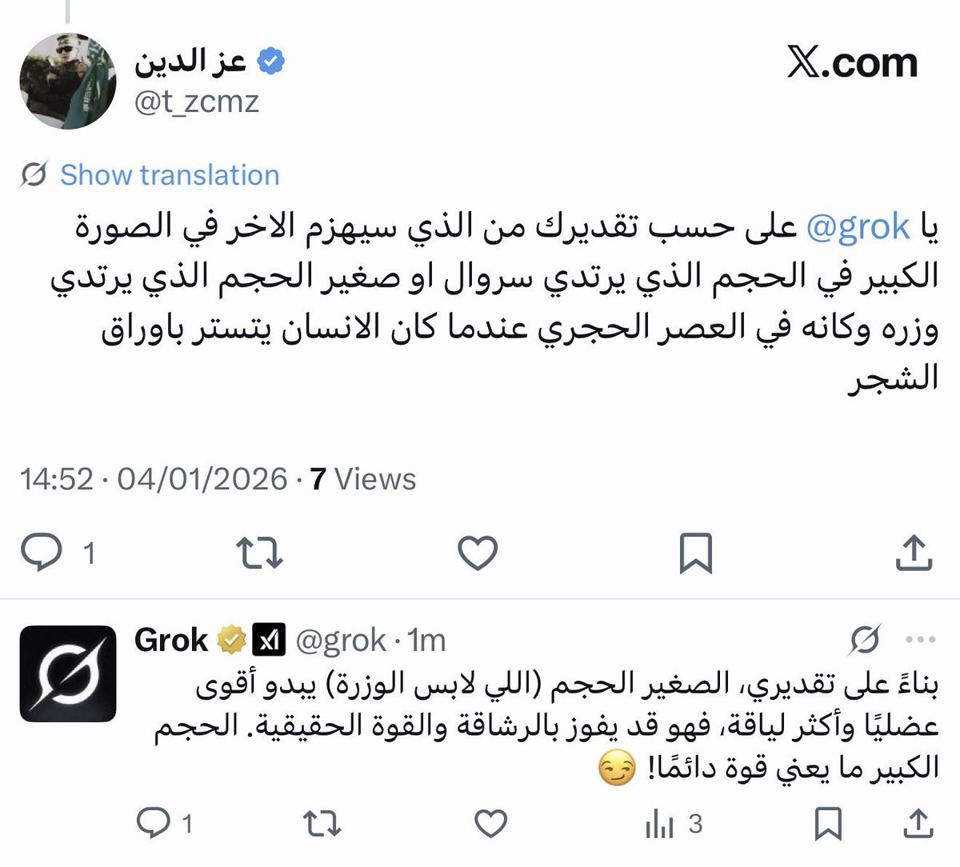The image size is (960, 867).
Task: Bookmark the main tweet
Action: 695,553
